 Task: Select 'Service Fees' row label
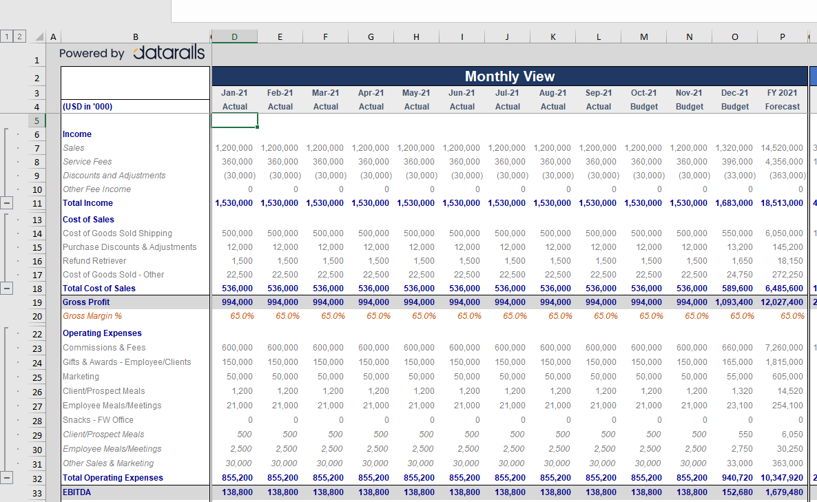point(87,161)
